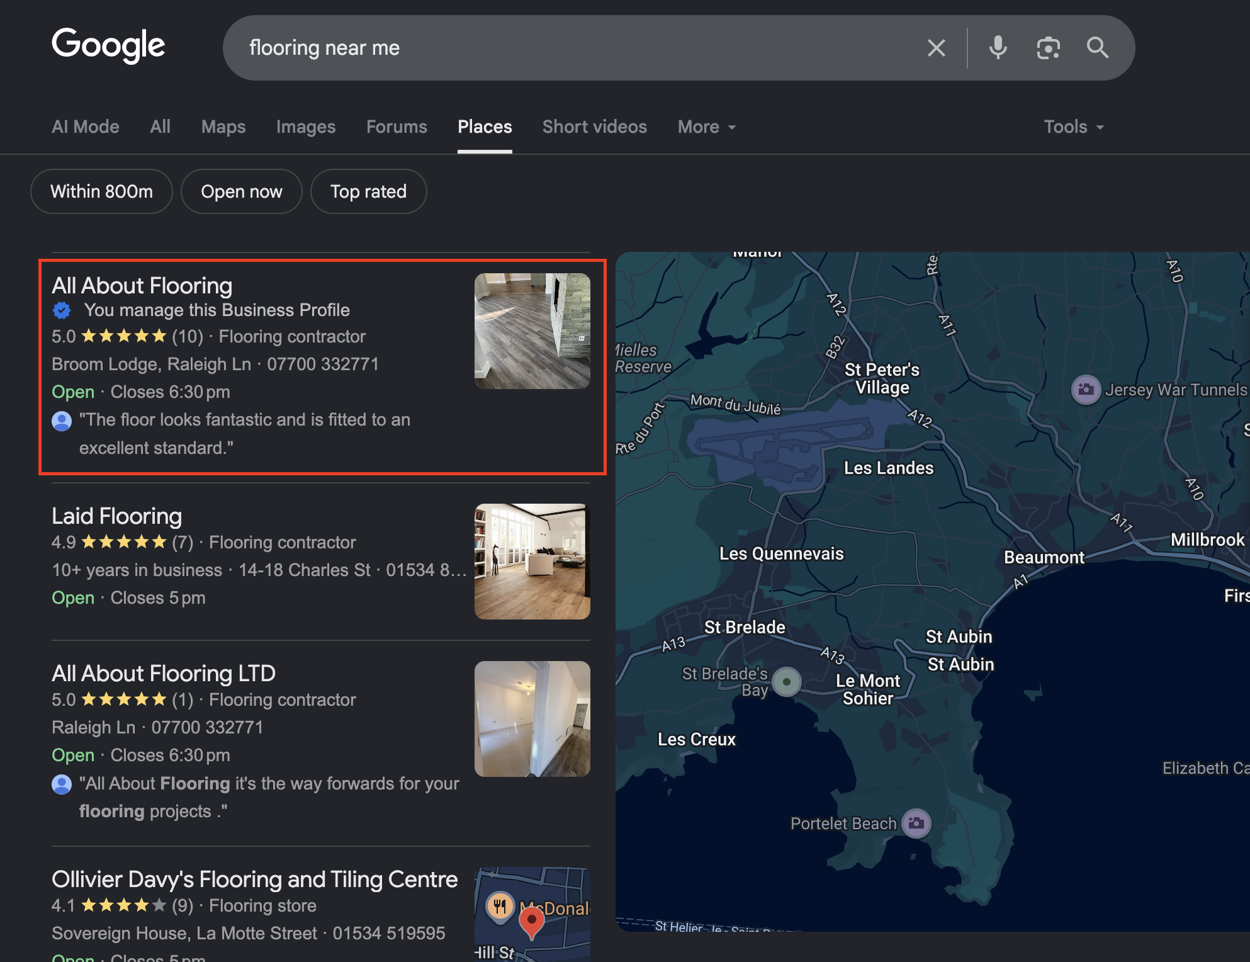Go to the Forums tab
Screen dimensions: 1250x962
click(x=397, y=127)
